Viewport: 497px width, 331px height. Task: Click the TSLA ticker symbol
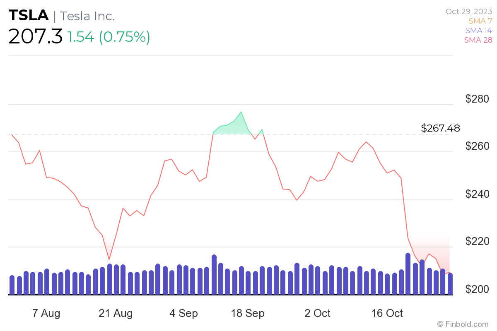(x=29, y=16)
